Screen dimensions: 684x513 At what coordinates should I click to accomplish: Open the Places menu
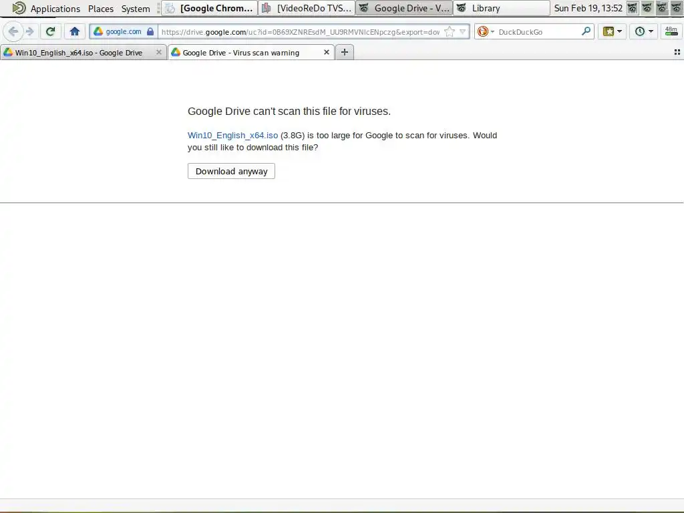pos(101,8)
